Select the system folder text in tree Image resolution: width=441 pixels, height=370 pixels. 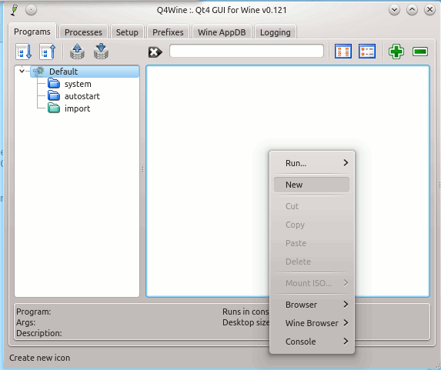pos(78,84)
